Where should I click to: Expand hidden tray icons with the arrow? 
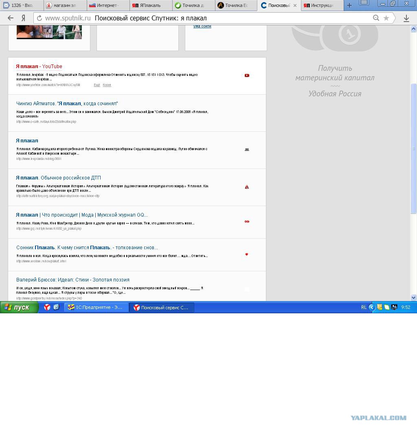tap(371, 307)
